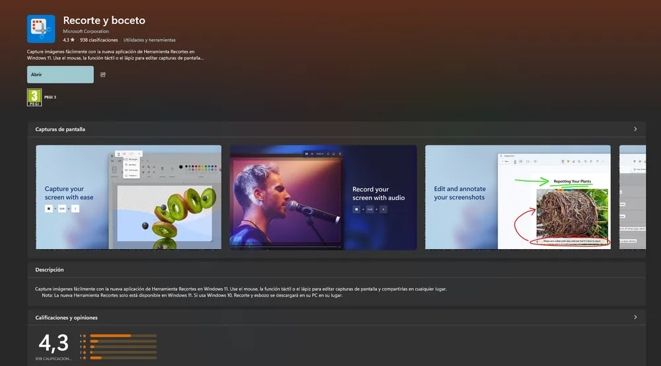
Task: Expand Capturas de pantalla with the chevron
Action: coord(635,129)
